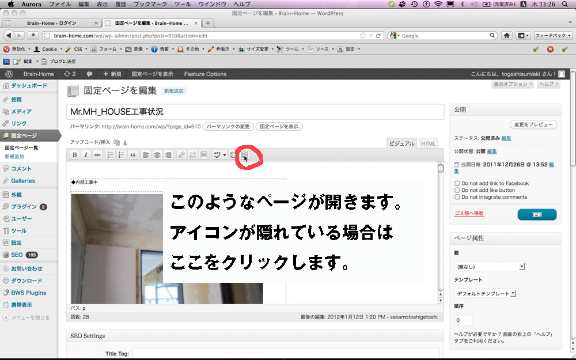Click the ゴミ箱へ移動 trash link
Viewport: 576px width, 360px height.
469,214
